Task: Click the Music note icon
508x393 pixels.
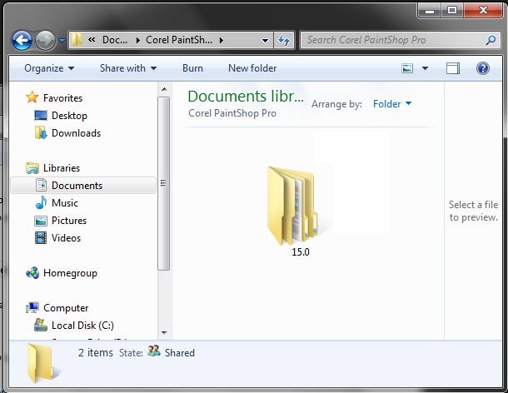Action: [x=41, y=202]
